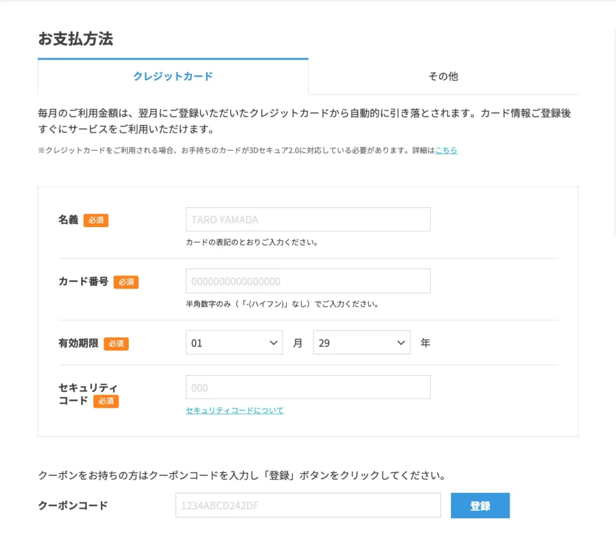Open the その他 payment tab

point(443,76)
